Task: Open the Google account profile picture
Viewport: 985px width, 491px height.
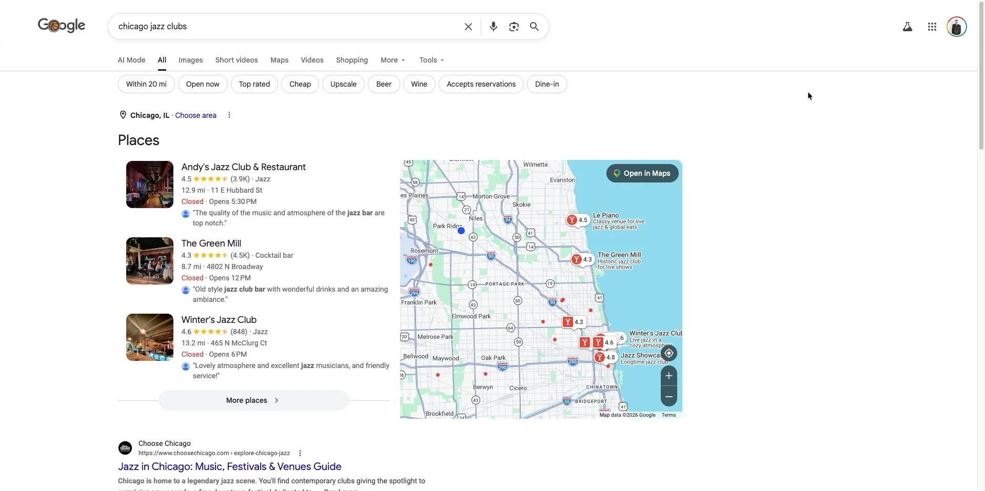Action: point(956,27)
